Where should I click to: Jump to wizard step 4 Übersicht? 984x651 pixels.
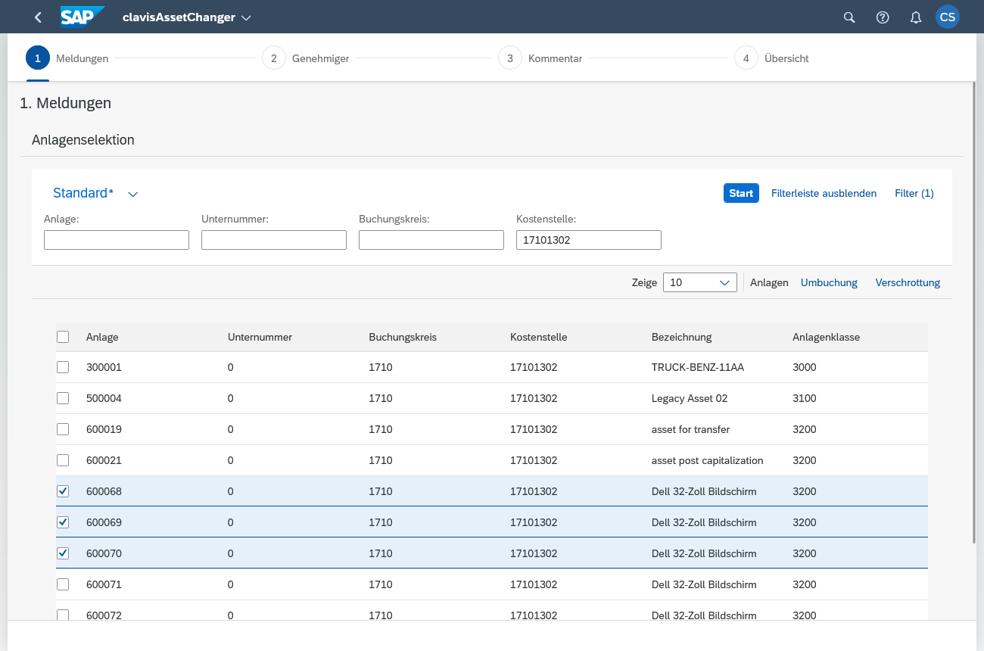(x=746, y=58)
